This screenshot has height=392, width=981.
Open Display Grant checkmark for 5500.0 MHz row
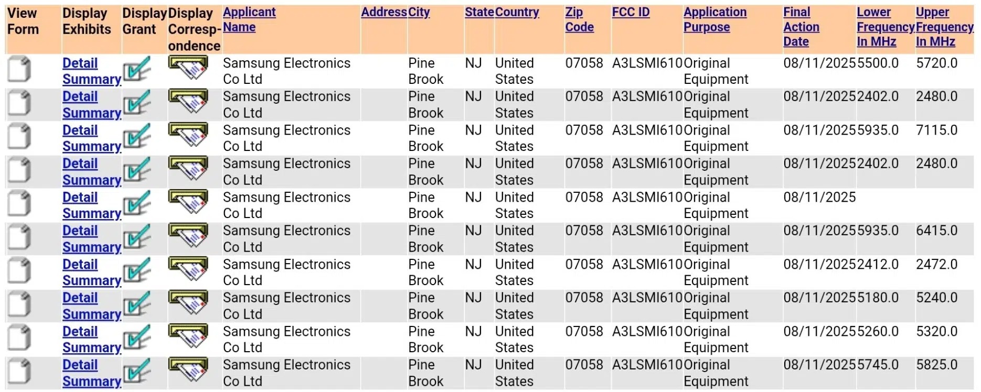137,69
